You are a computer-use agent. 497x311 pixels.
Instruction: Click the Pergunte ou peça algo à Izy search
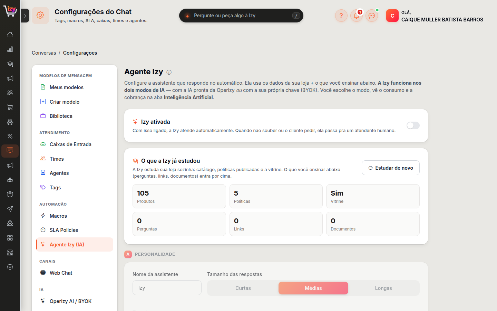click(241, 16)
